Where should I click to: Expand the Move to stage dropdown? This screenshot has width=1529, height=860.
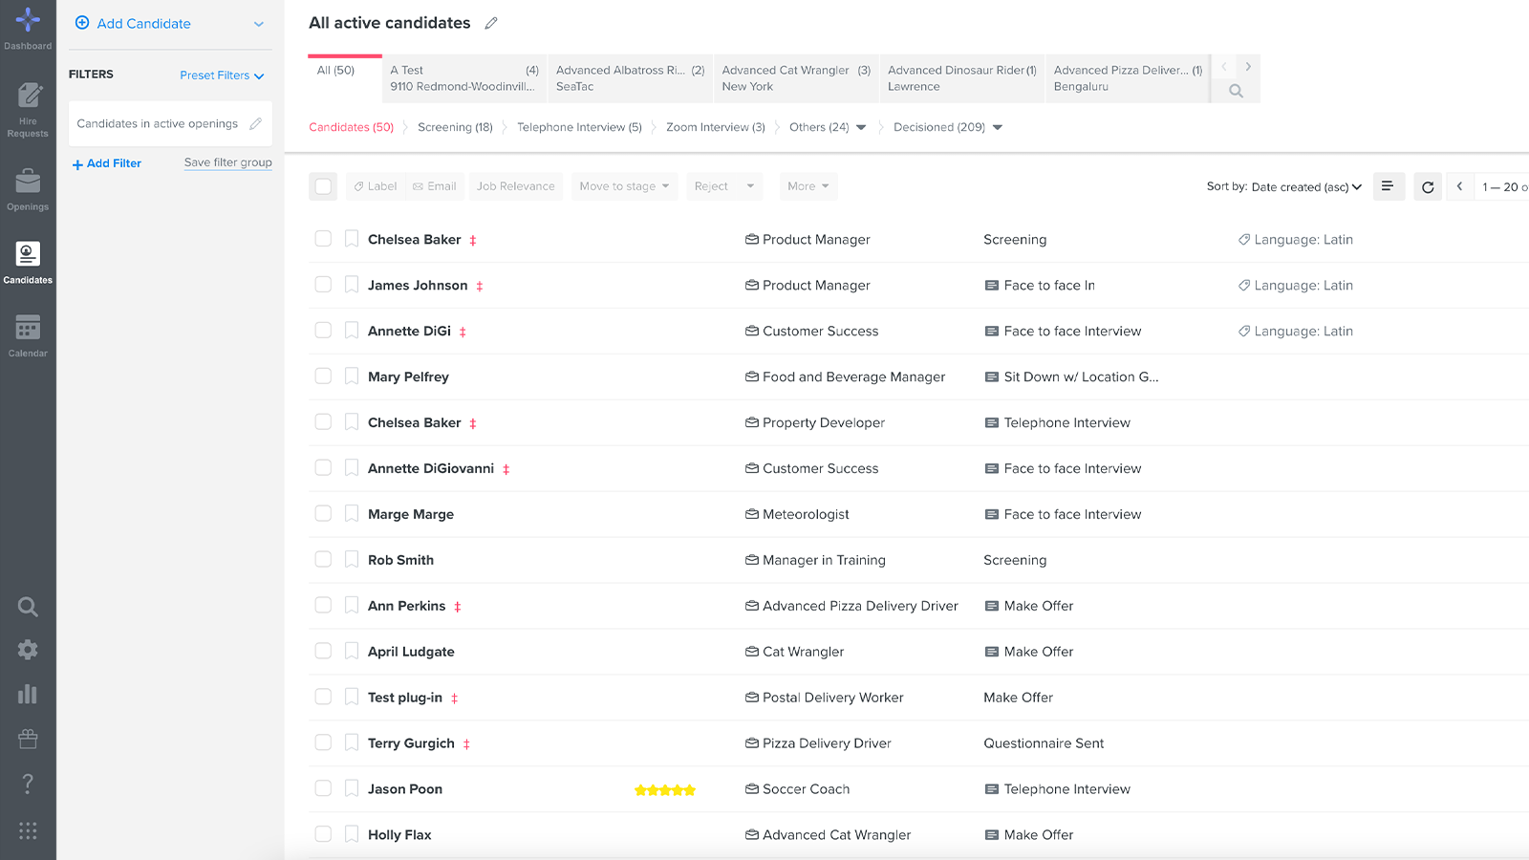[x=624, y=186]
